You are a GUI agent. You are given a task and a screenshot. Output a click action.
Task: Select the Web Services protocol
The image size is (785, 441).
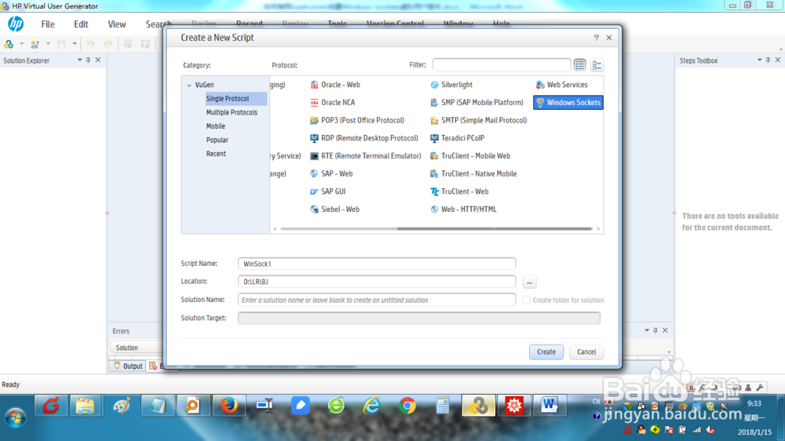point(562,85)
